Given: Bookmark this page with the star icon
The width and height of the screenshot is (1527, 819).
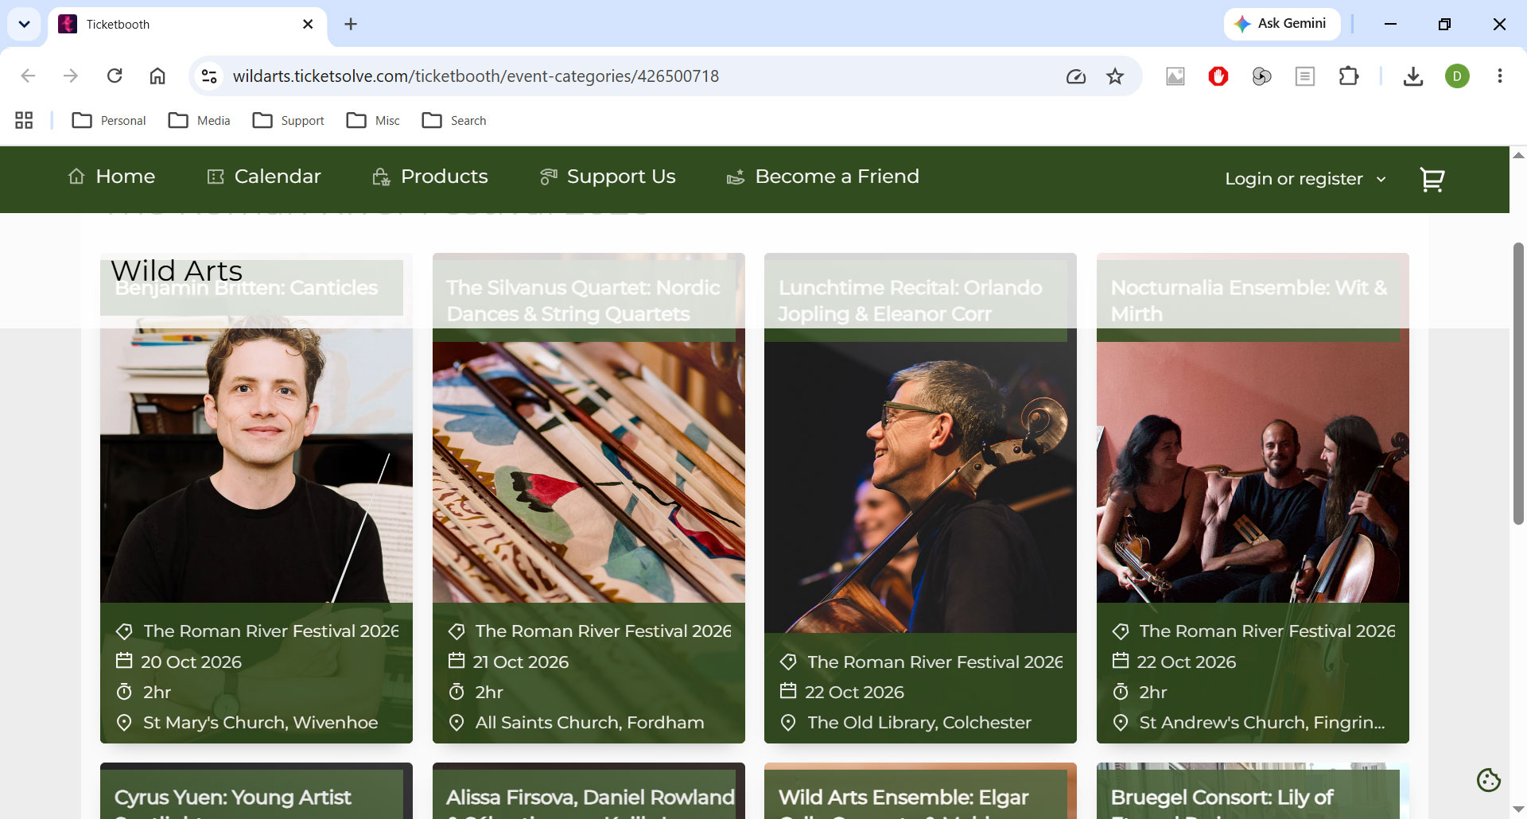Looking at the screenshot, I should pyautogui.click(x=1115, y=76).
